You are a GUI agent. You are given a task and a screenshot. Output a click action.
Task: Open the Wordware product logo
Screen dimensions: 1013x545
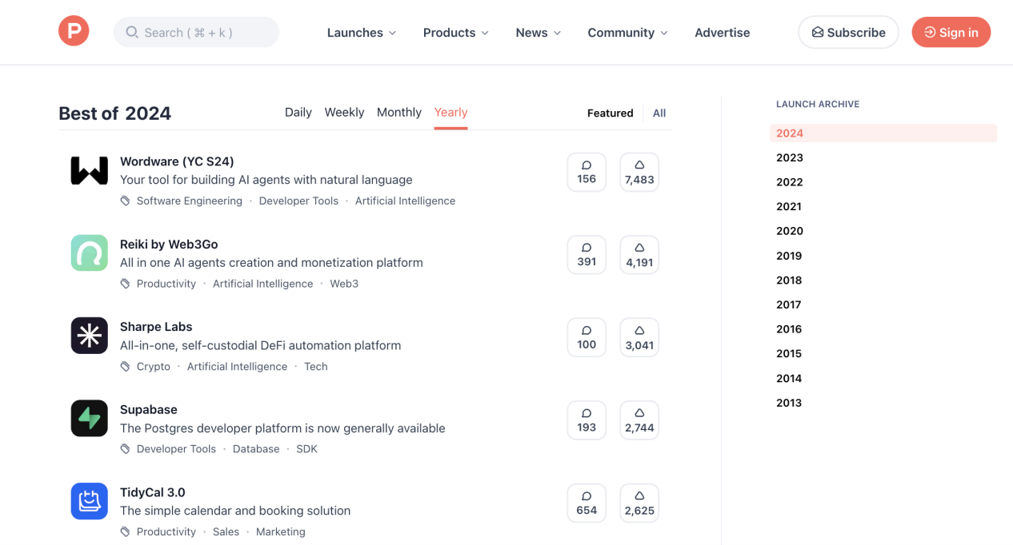(90, 171)
